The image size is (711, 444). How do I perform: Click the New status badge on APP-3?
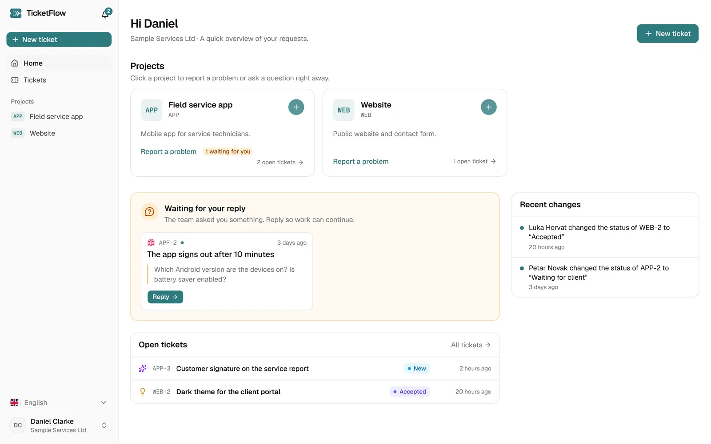click(x=417, y=369)
